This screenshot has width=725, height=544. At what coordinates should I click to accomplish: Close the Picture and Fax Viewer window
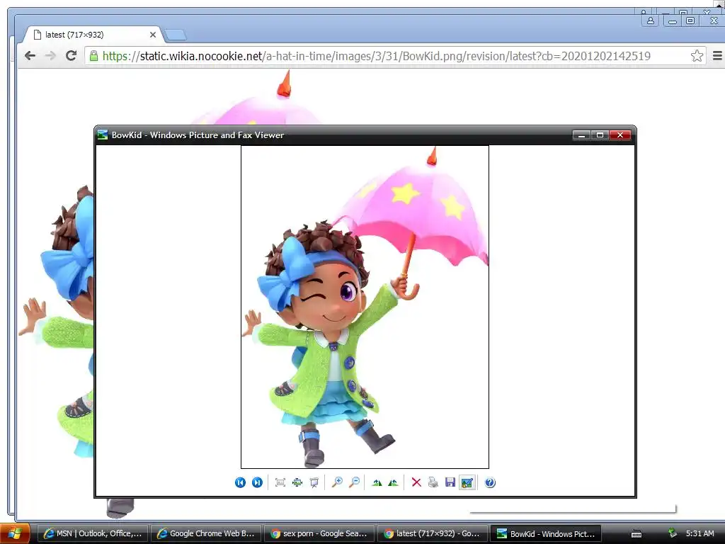(x=620, y=135)
